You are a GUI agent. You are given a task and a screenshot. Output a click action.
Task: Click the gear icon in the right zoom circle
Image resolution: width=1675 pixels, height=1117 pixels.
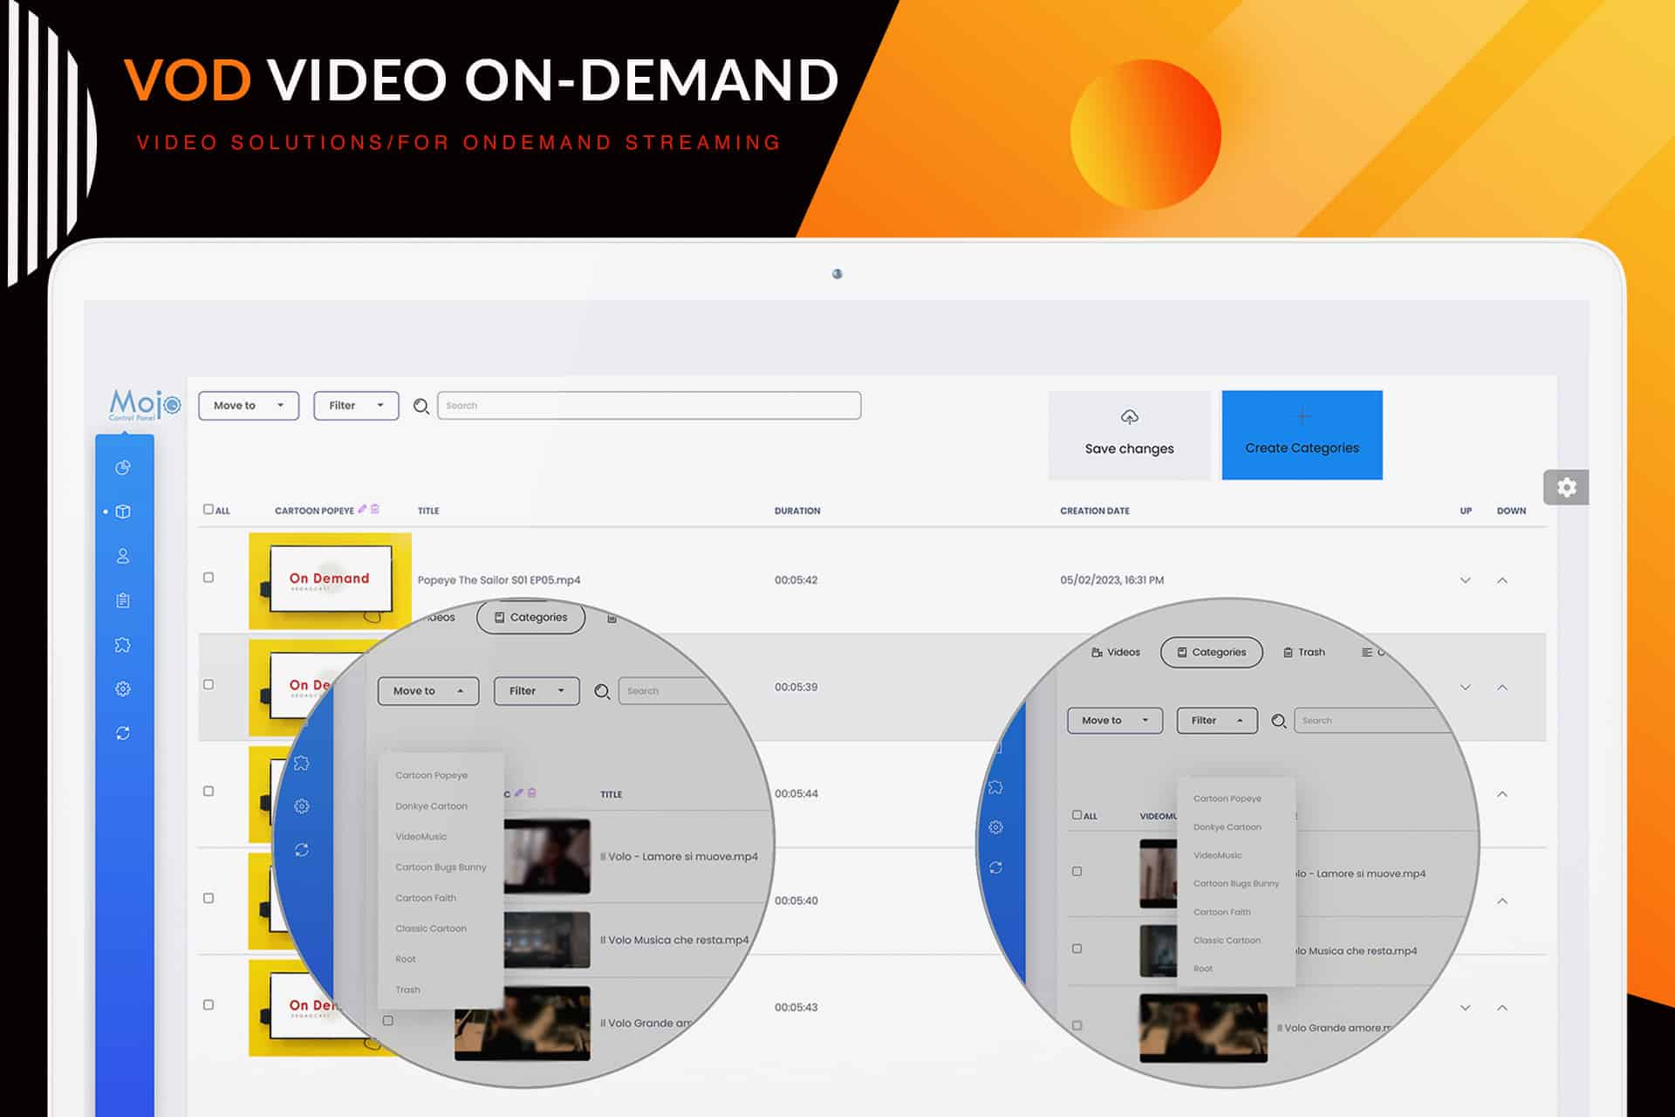point(995,827)
